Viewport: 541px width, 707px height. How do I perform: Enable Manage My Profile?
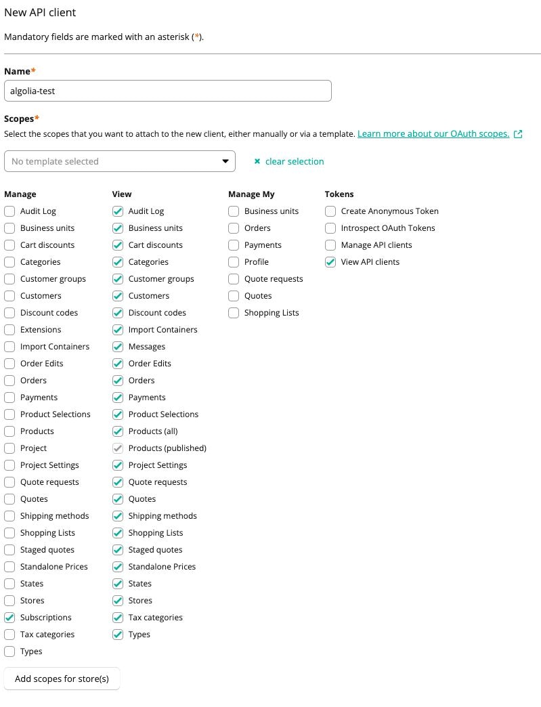(x=233, y=262)
